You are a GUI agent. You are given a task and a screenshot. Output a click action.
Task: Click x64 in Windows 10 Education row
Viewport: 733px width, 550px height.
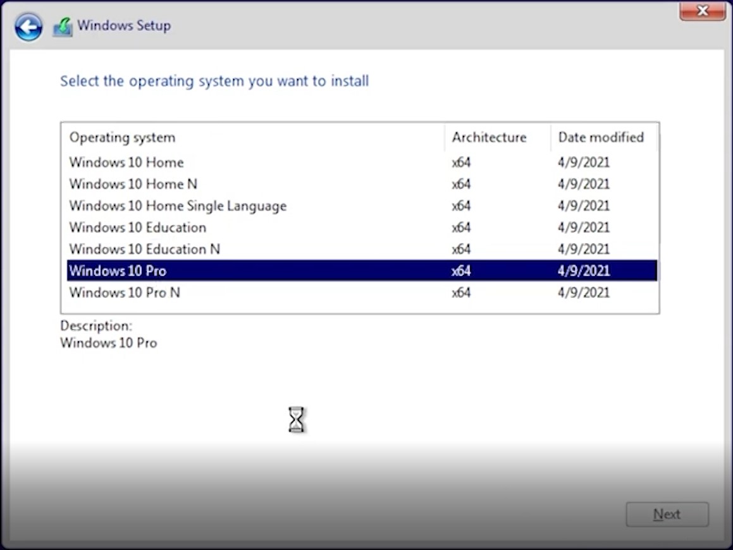pyautogui.click(x=461, y=228)
